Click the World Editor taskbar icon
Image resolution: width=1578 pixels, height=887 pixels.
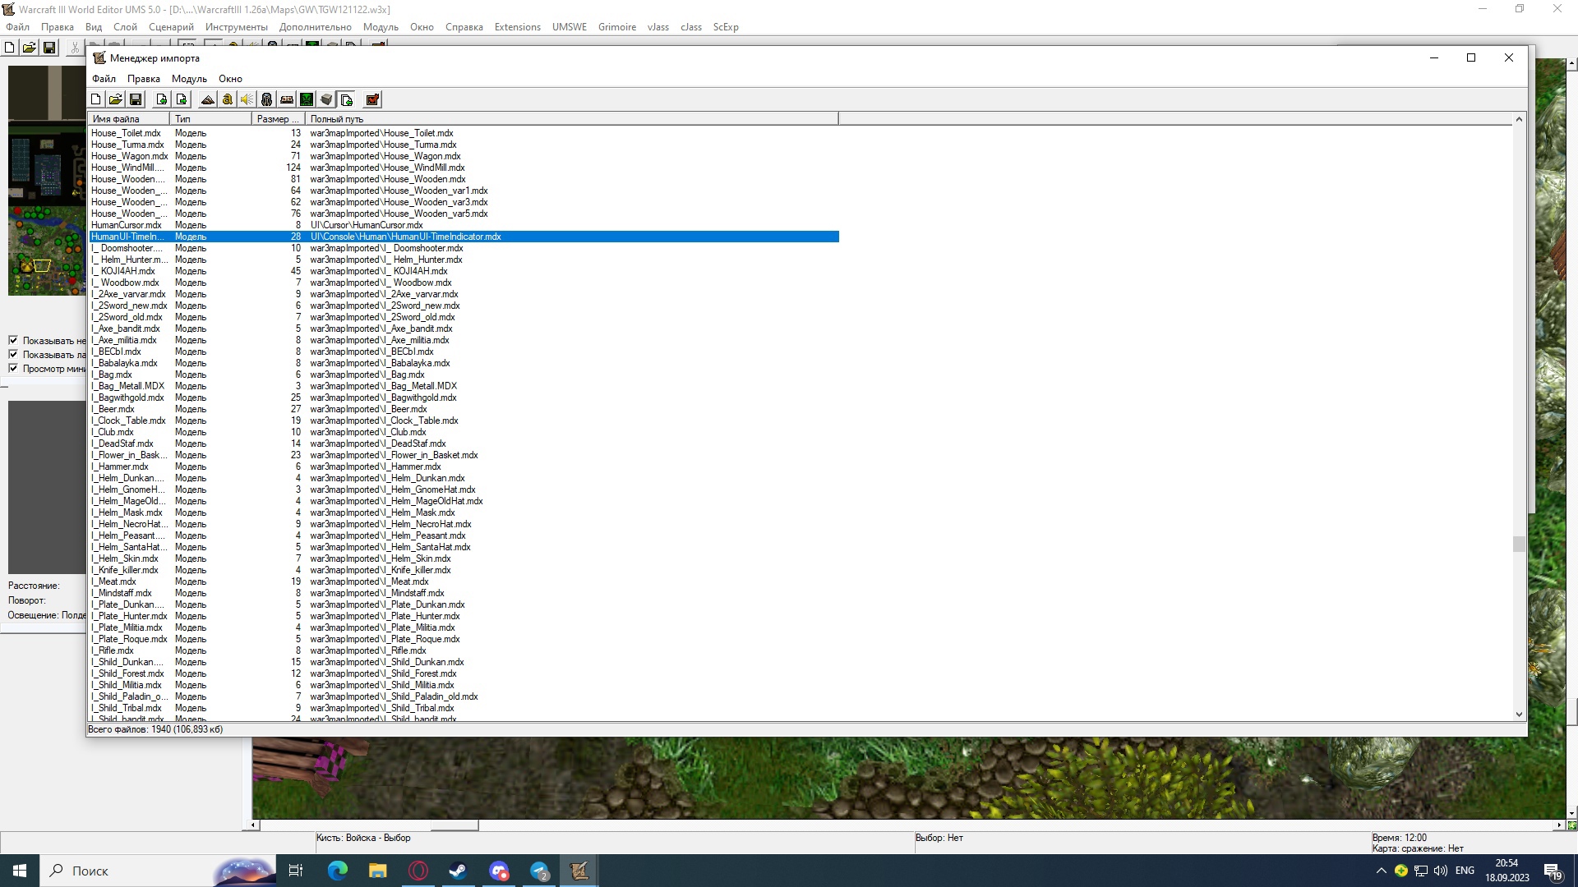pyautogui.click(x=579, y=871)
